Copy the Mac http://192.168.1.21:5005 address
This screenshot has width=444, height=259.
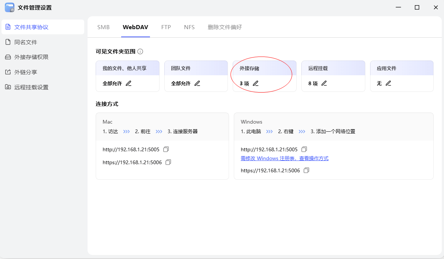point(166,149)
